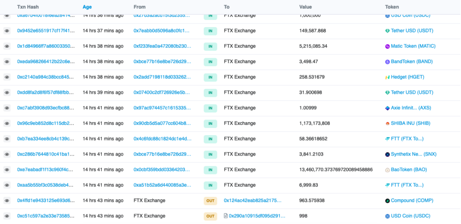The width and height of the screenshot is (461, 224).
Task: Open recipient contract 0x290a10915df095d291
Action: 257,216
